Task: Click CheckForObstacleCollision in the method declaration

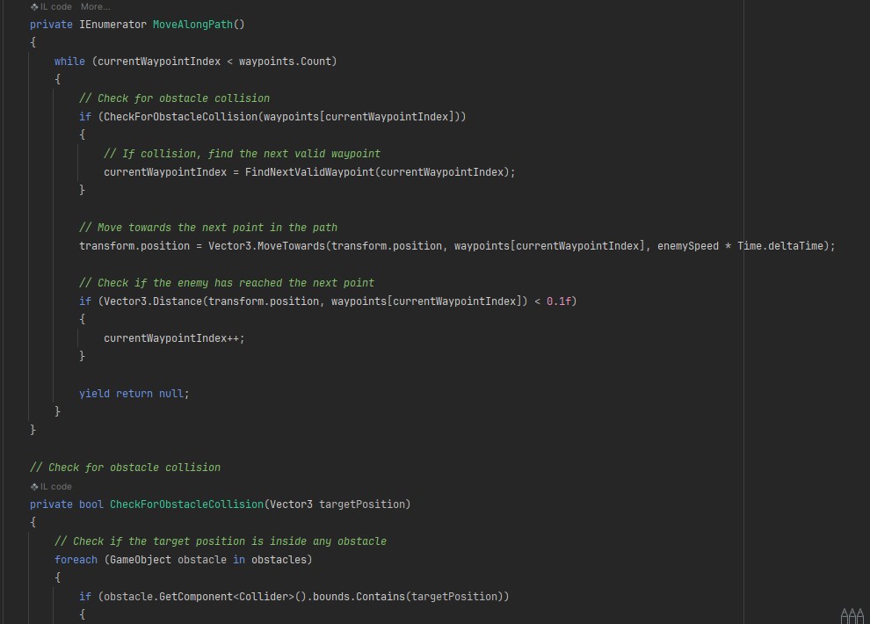Action: pyautogui.click(x=186, y=504)
